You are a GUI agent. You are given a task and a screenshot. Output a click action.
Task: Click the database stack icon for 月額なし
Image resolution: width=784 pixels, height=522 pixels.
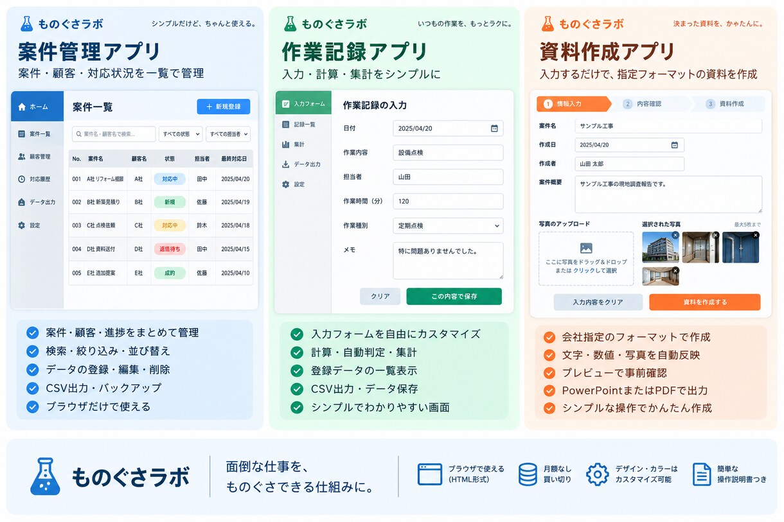(x=528, y=474)
